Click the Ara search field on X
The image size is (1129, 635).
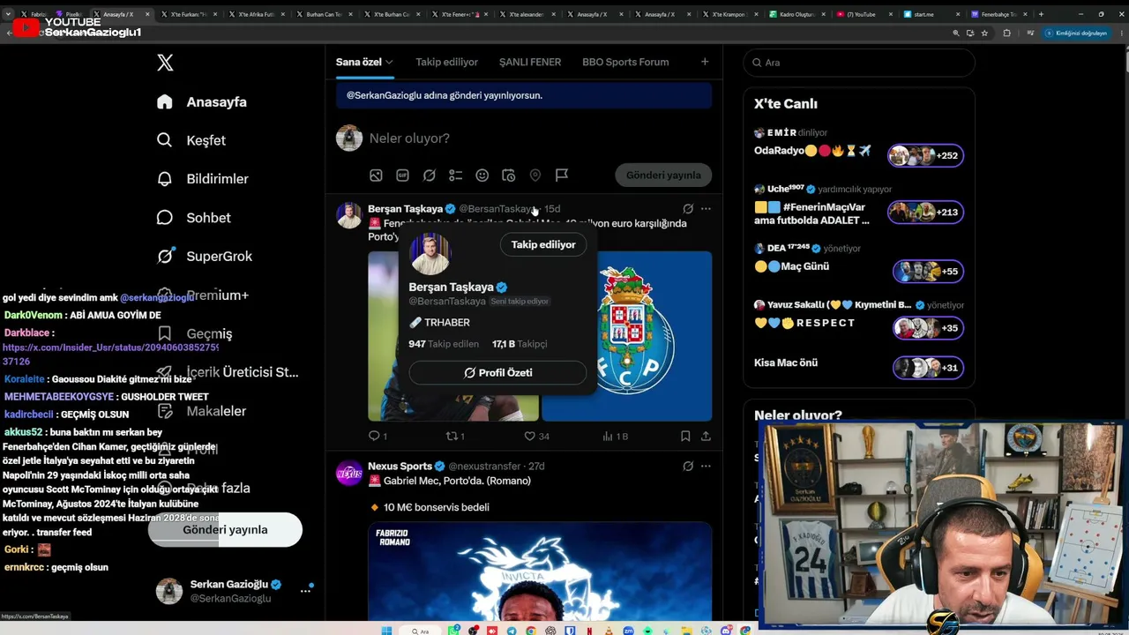859,63
